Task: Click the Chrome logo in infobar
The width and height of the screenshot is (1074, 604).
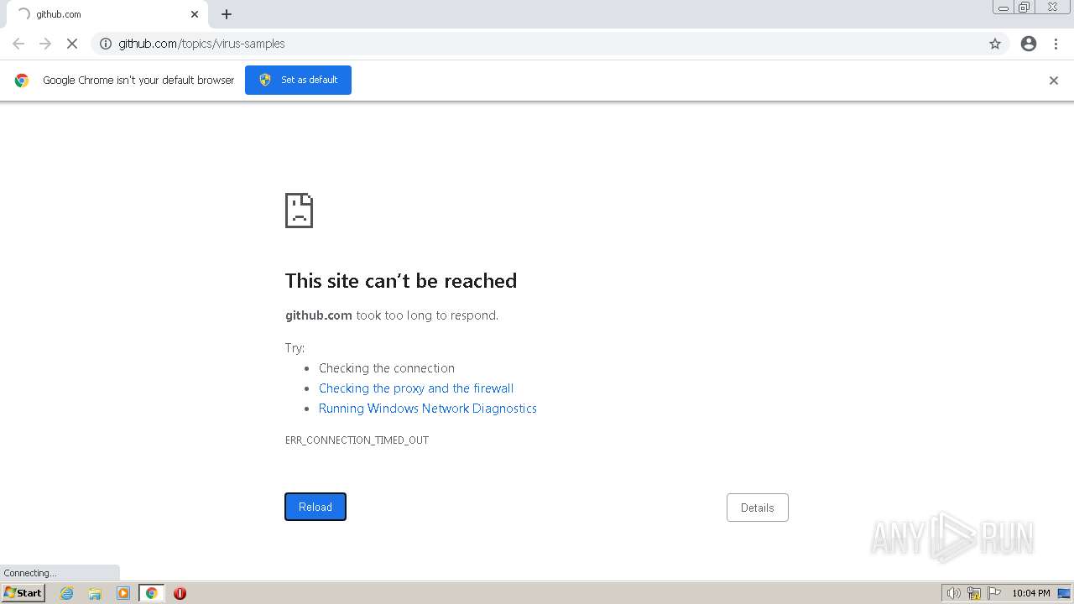Action: tap(22, 81)
